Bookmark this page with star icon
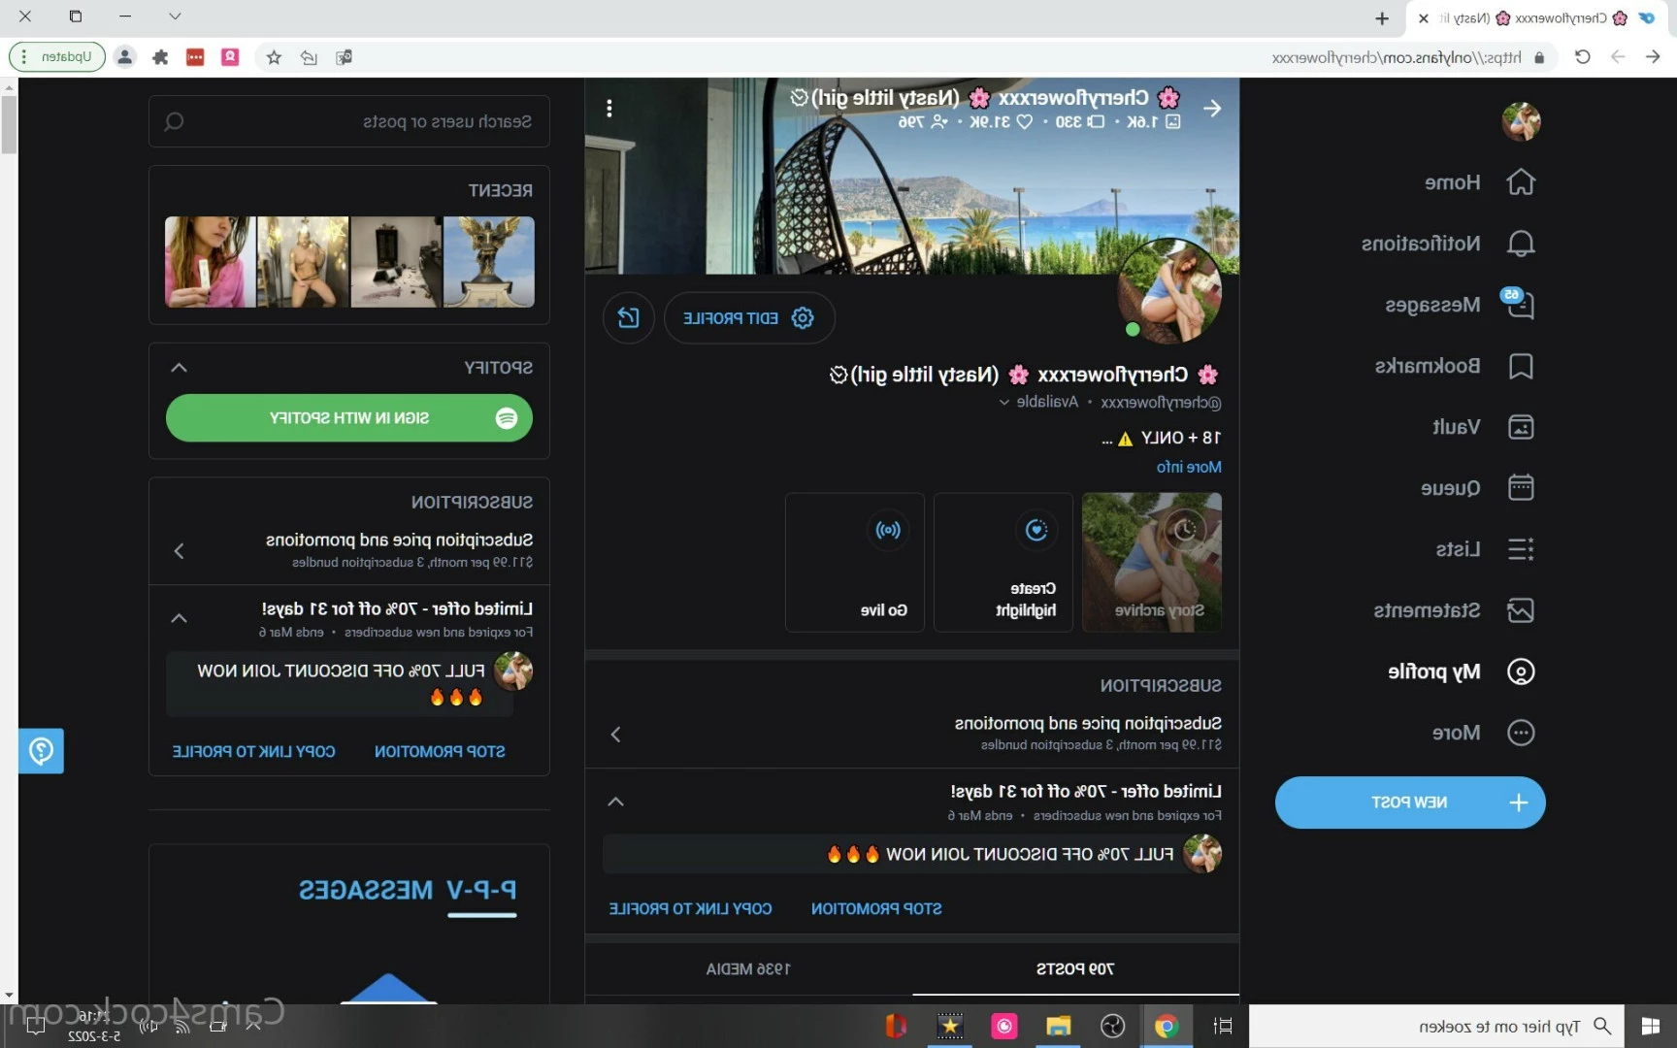 point(274,57)
